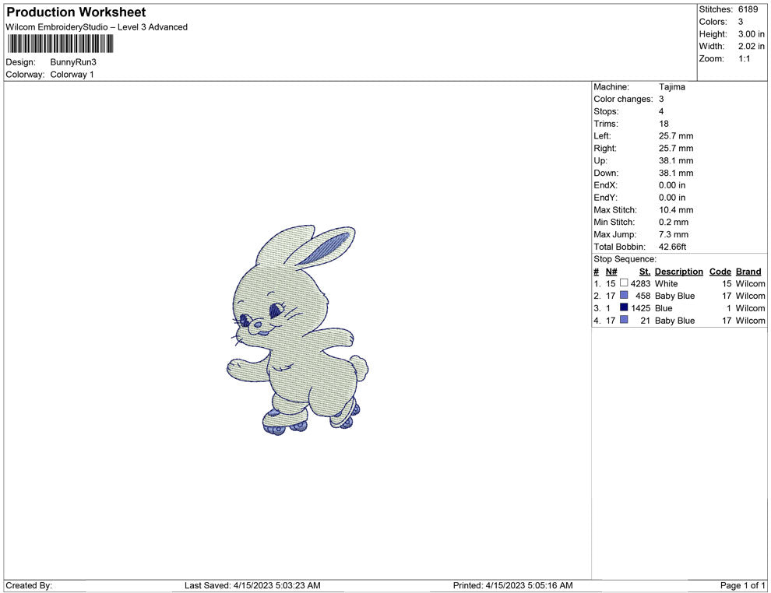Click the 'Created By:' footer label
Screen dimensions: 771x593
point(29,585)
